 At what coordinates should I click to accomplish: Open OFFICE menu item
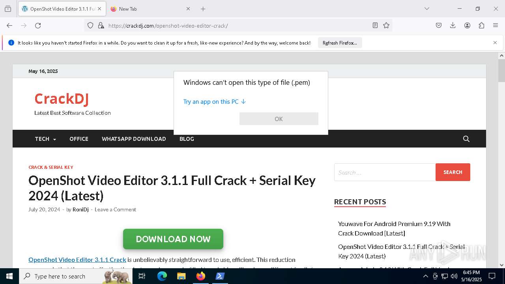pyautogui.click(x=79, y=139)
